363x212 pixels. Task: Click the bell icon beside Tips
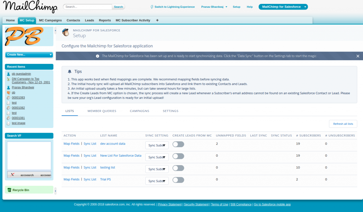[69, 72]
